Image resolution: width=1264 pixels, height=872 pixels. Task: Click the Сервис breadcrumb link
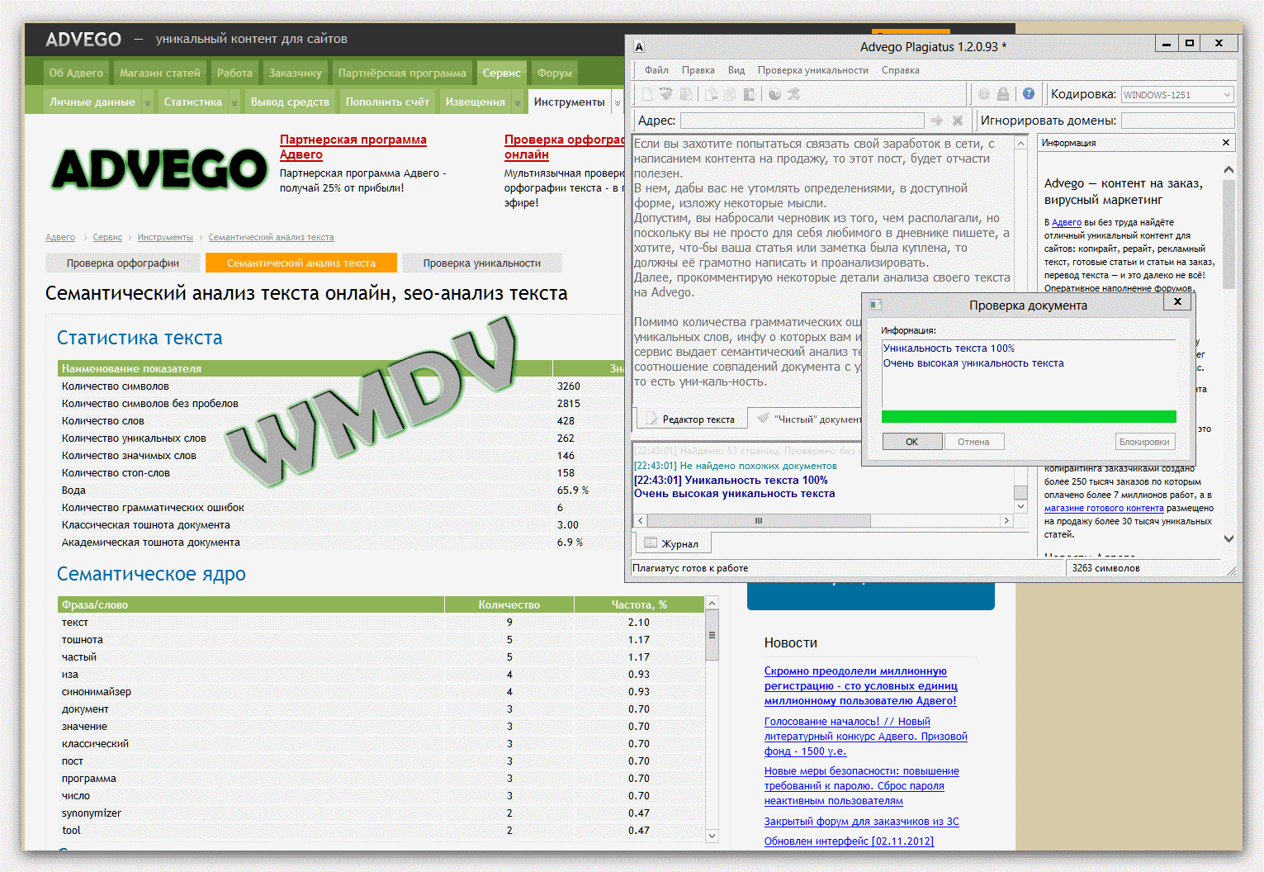tap(107, 237)
